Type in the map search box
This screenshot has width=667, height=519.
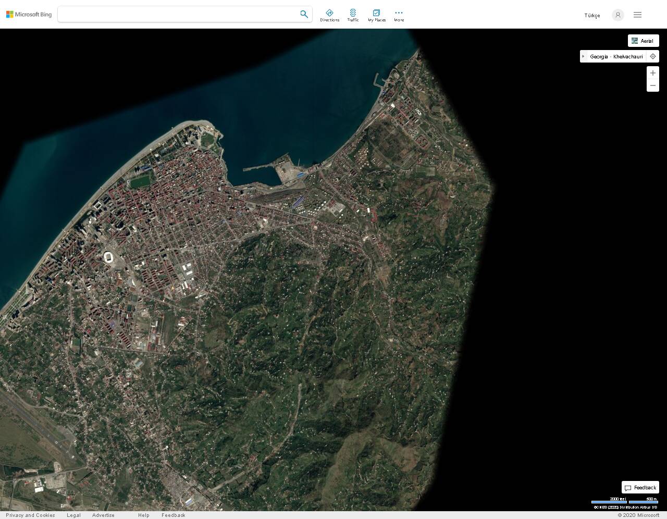pos(177,14)
